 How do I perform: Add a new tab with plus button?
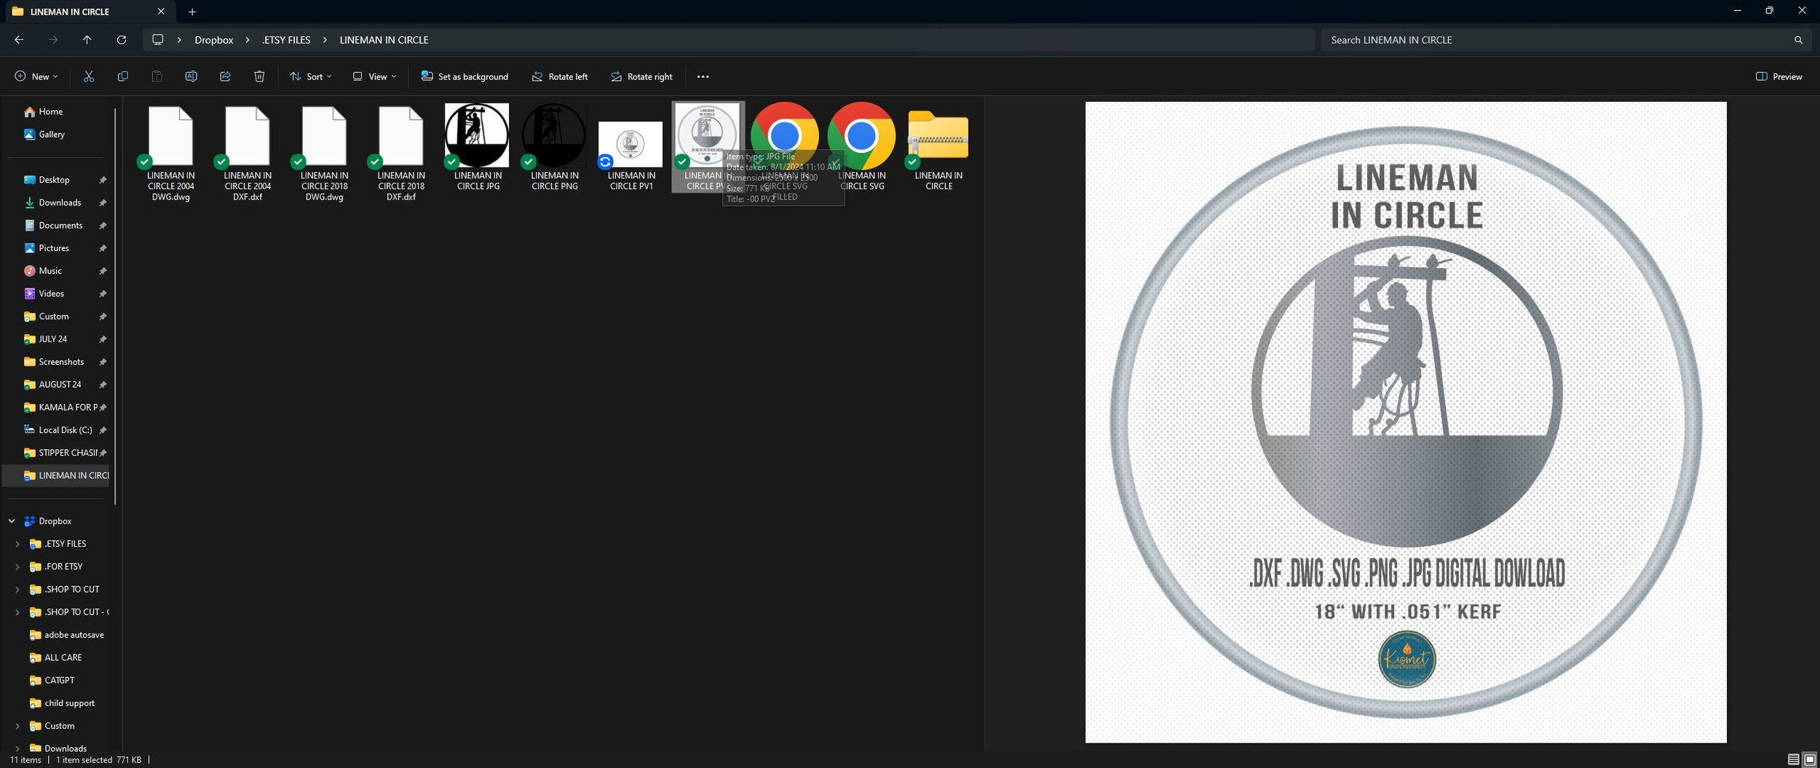click(x=192, y=12)
